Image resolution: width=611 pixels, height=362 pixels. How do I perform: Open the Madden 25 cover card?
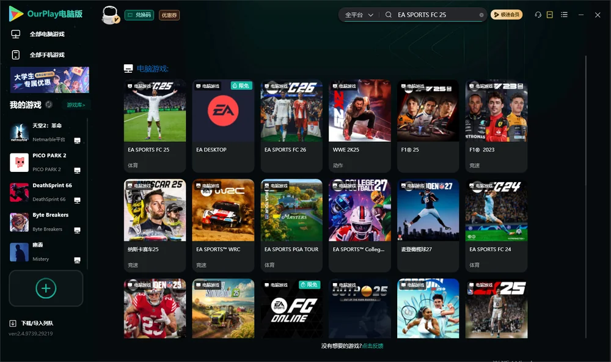pyautogui.click(x=155, y=308)
